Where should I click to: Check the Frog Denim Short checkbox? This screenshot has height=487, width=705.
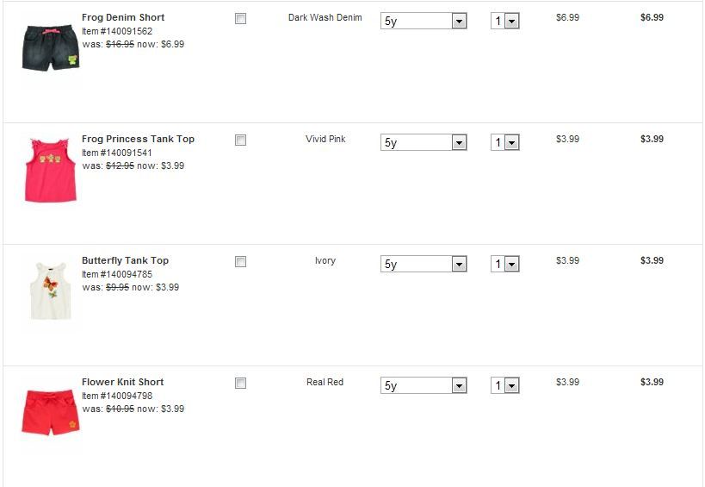pos(241,18)
